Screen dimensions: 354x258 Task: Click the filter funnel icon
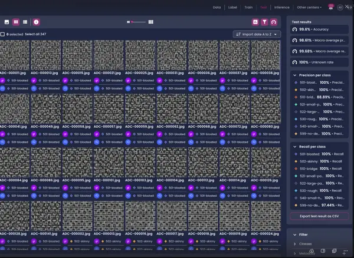(x=265, y=22)
